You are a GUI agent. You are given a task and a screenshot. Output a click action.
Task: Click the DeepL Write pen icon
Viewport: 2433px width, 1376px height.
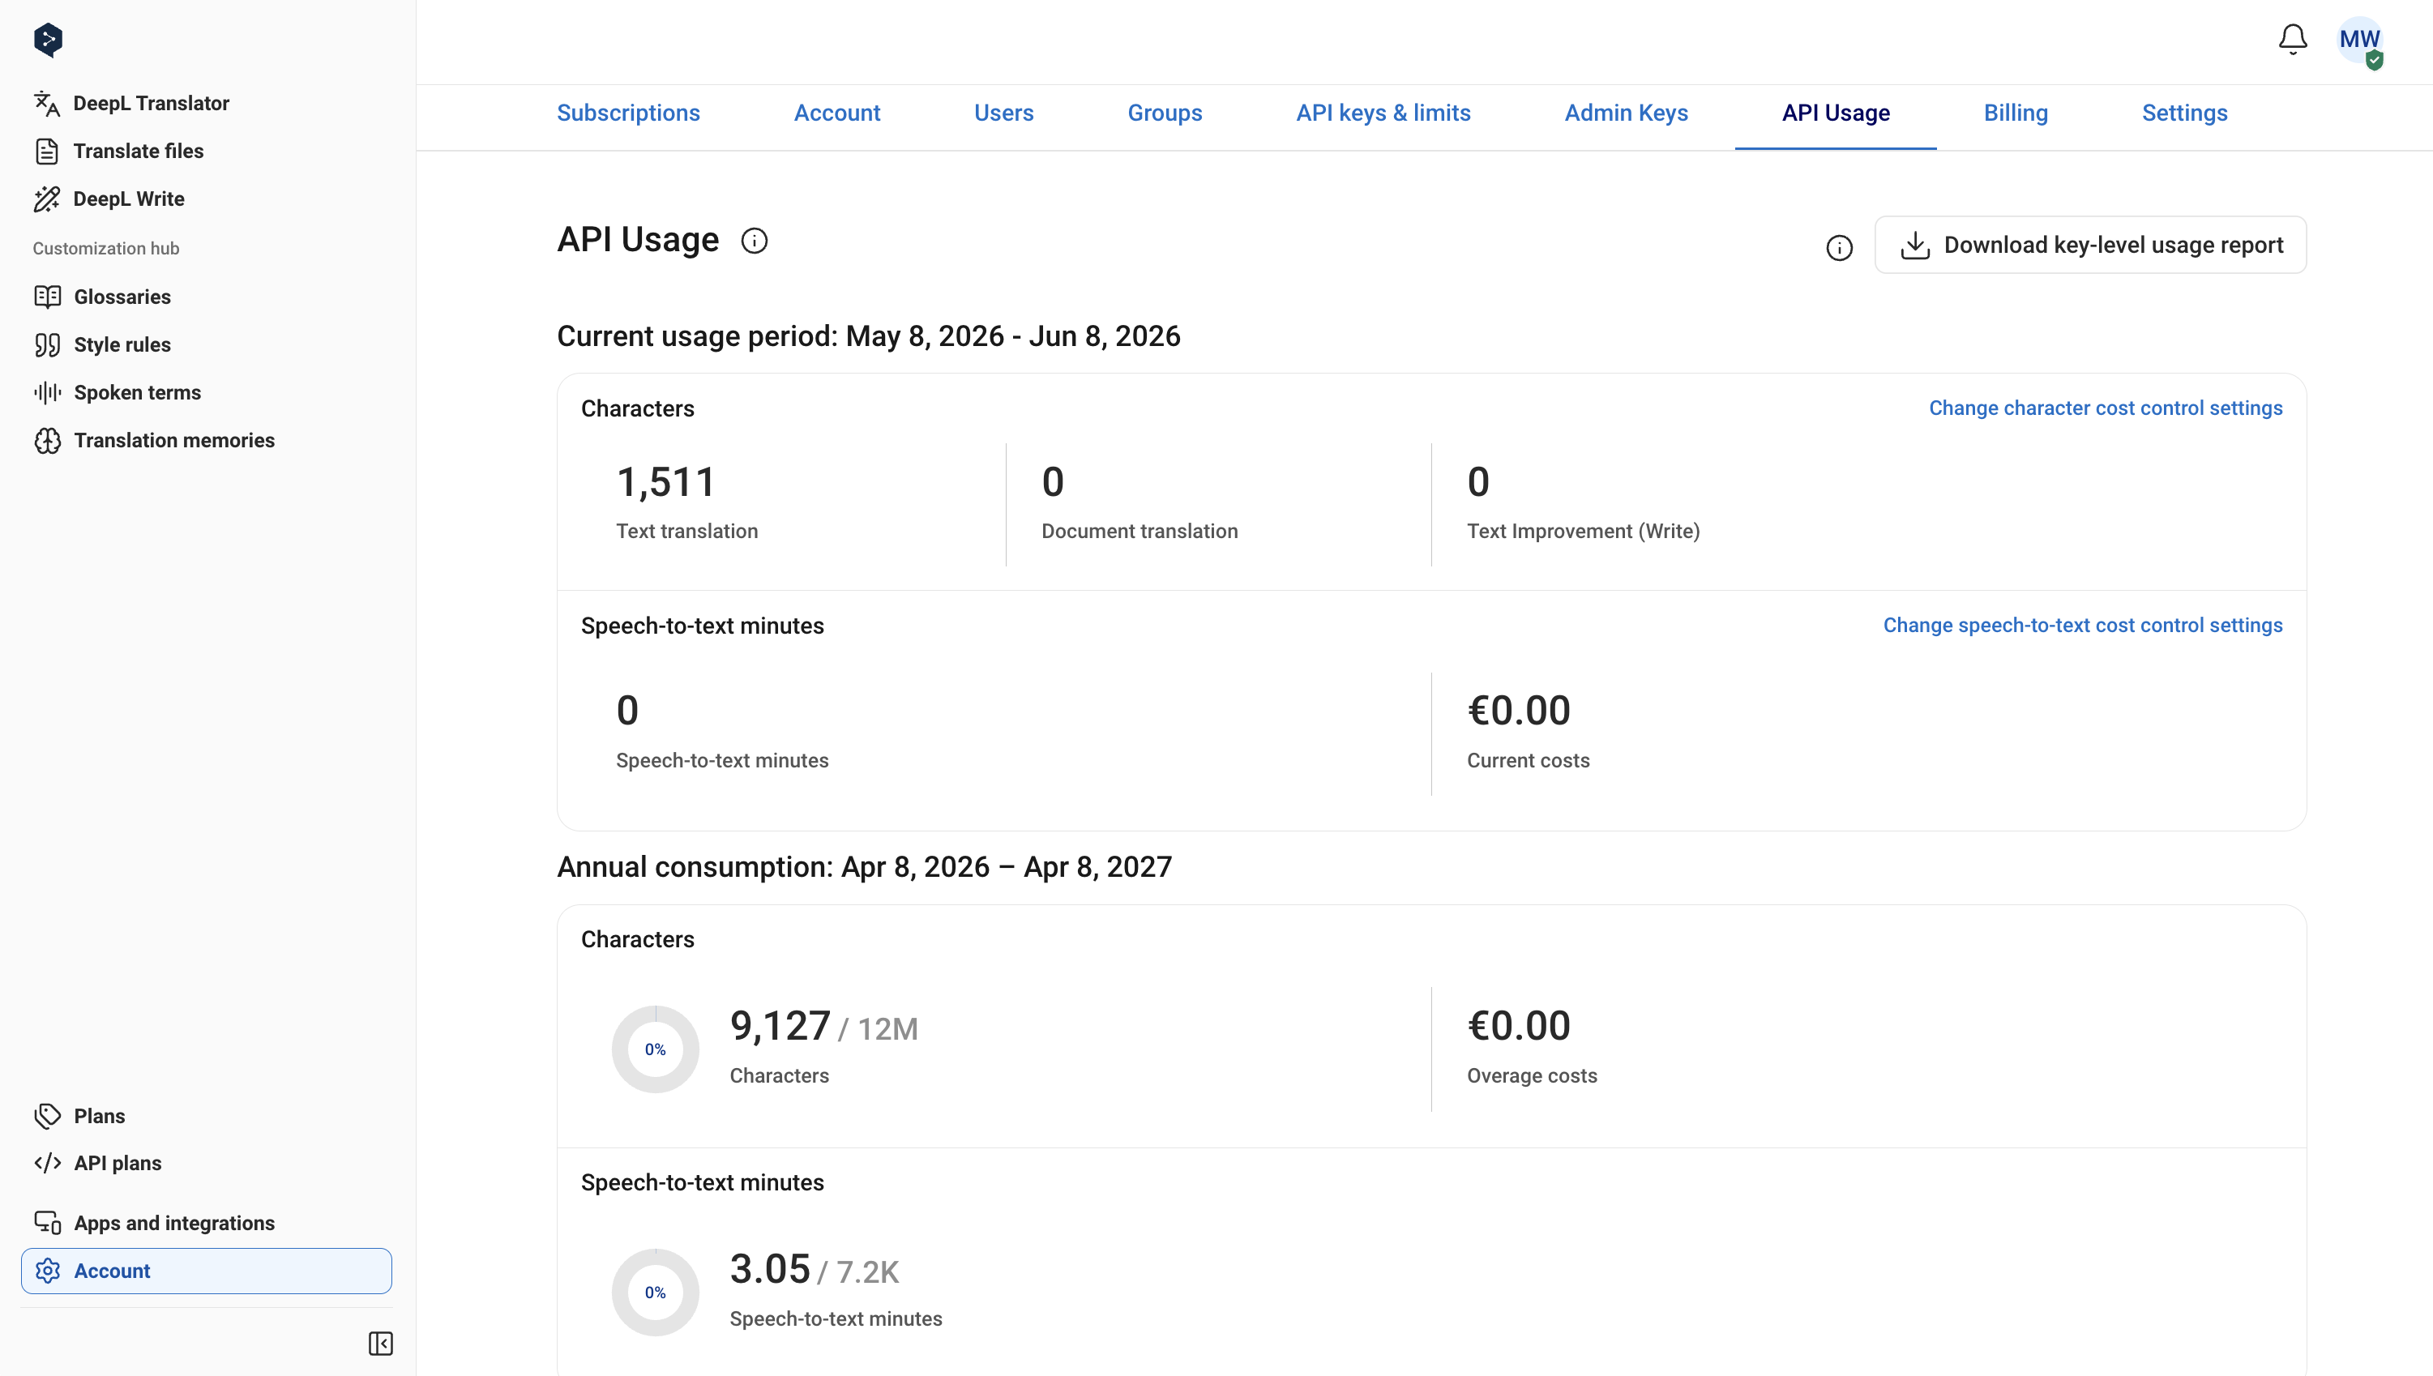pos(47,199)
